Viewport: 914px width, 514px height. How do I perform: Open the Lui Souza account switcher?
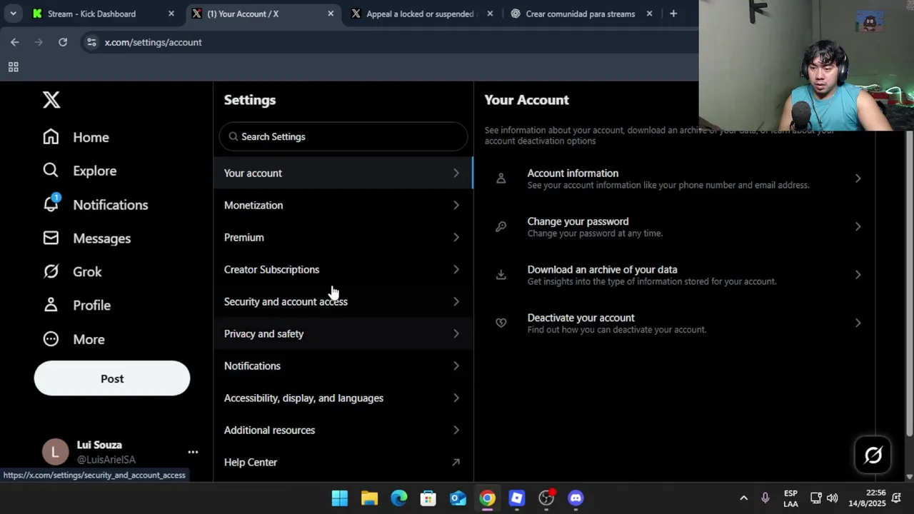point(120,452)
